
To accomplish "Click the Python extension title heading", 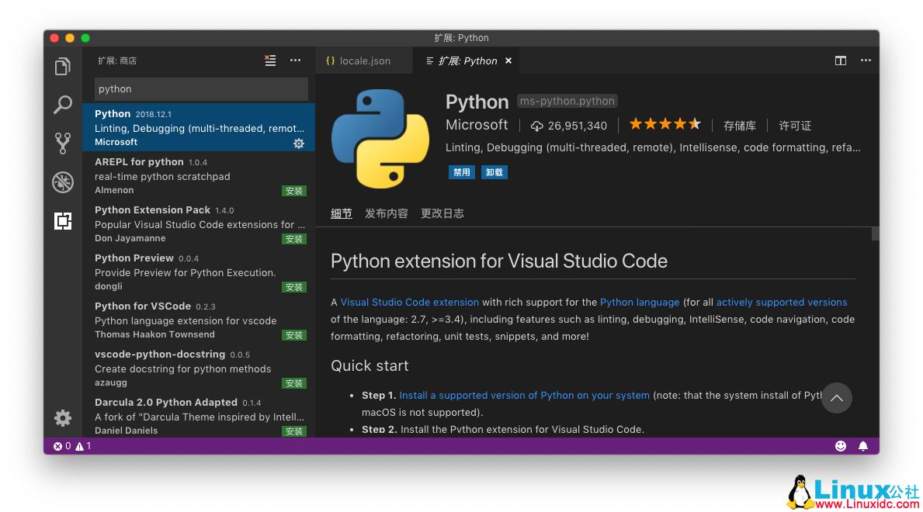I will pos(498,261).
